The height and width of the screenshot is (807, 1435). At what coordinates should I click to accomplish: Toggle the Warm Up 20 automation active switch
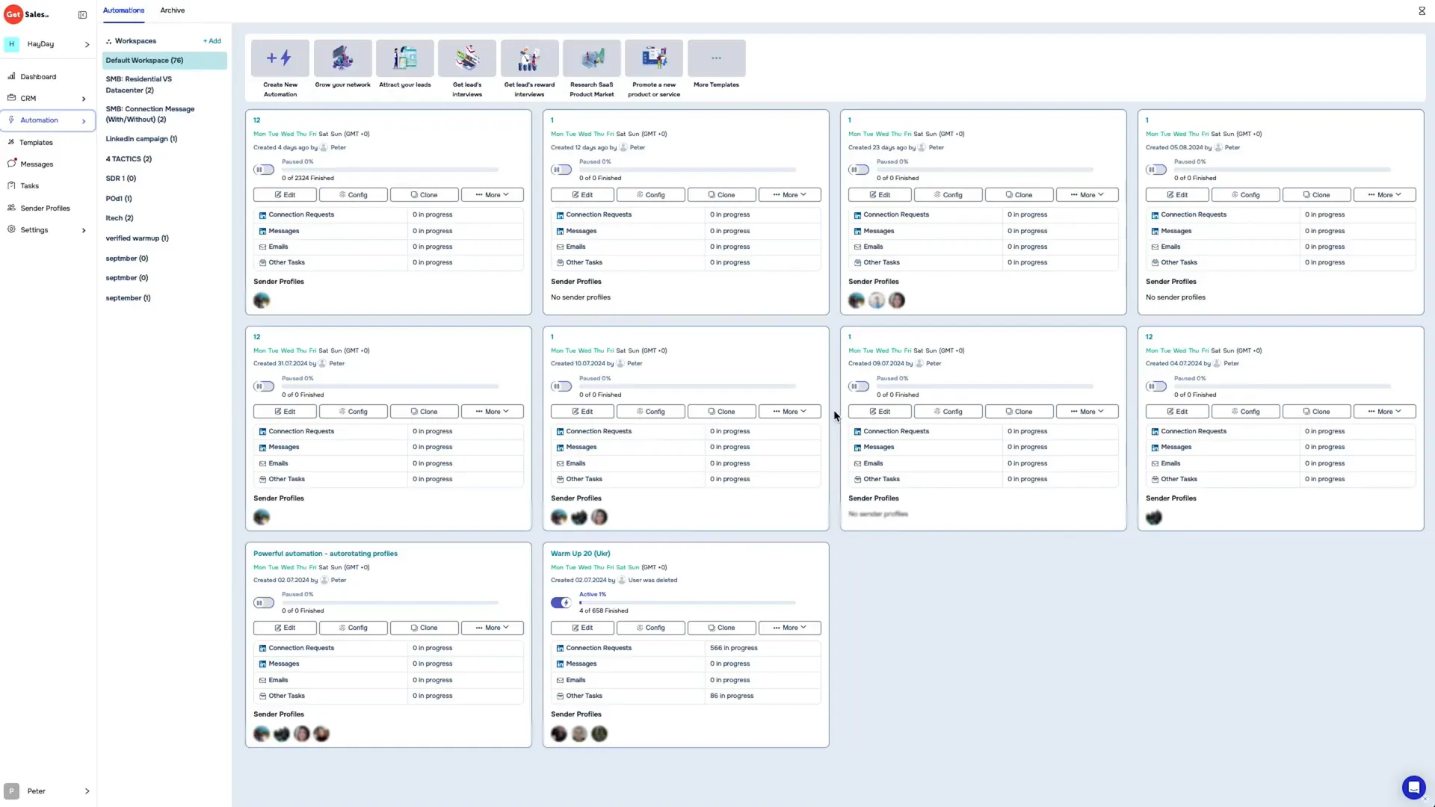click(x=561, y=602)
